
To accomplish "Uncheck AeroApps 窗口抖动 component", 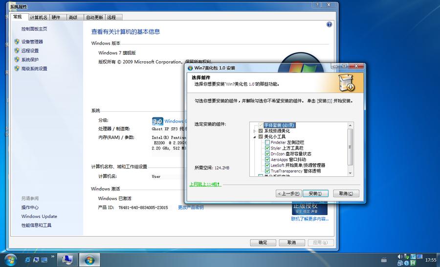I will click(x=267, y=160).
